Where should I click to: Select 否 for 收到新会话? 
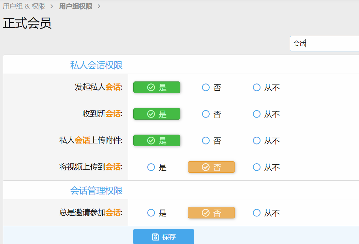pyautogui.click(x=206, y=114)
